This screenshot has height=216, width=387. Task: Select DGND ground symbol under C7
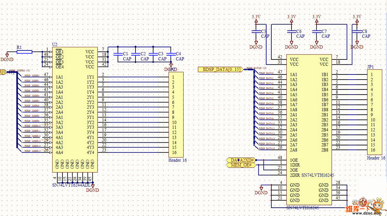(x=316, y=45)
